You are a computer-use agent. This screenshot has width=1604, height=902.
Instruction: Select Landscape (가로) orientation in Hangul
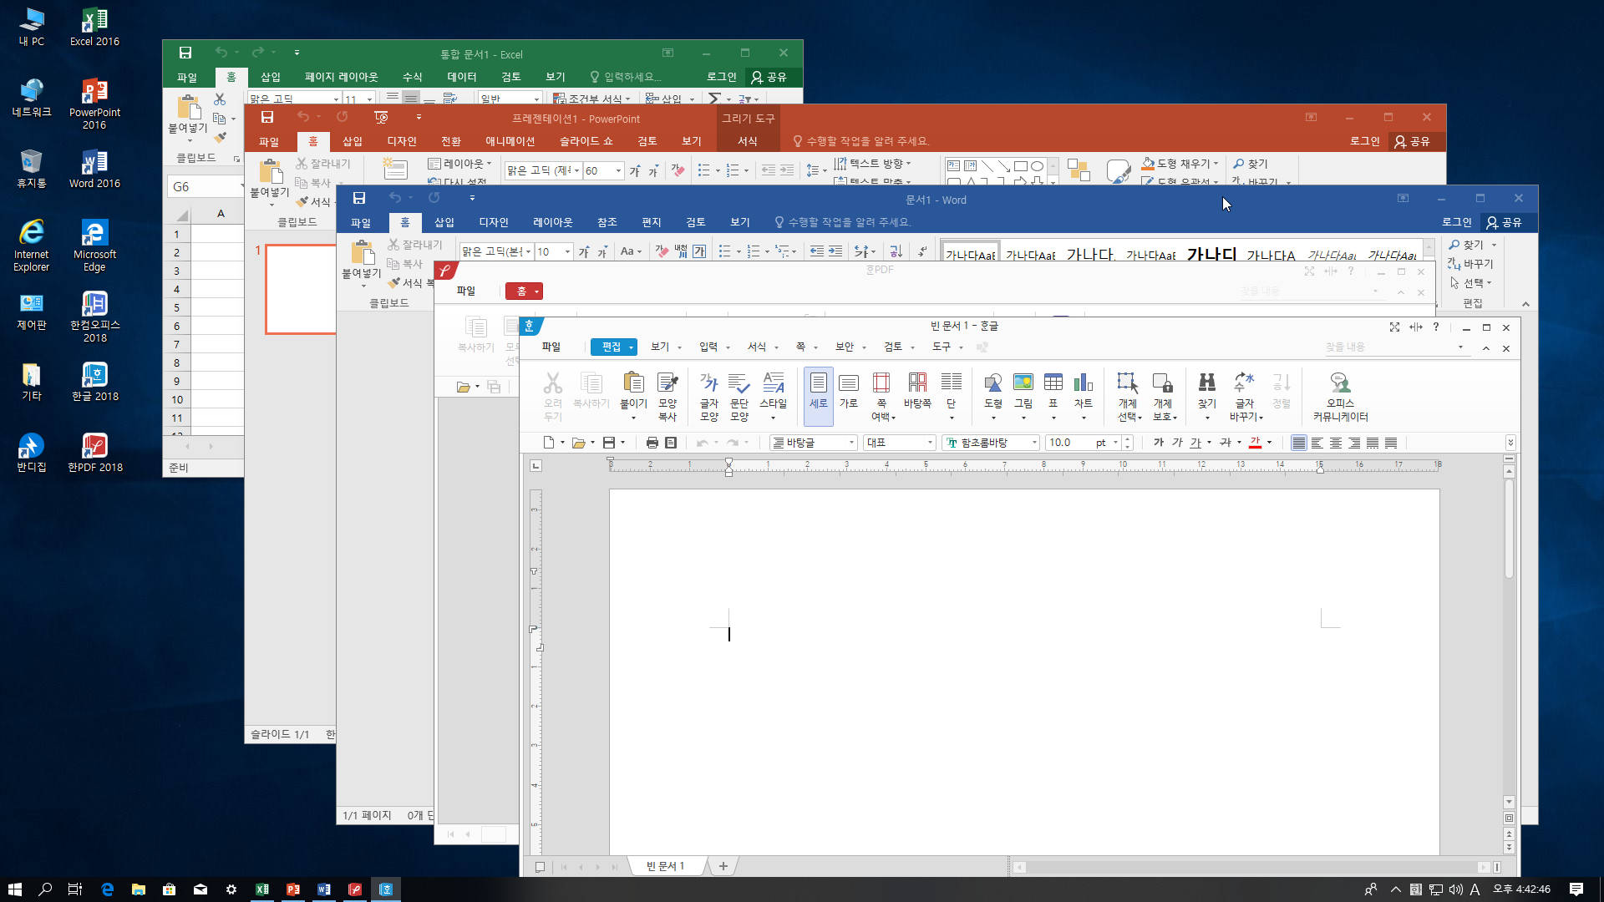click(x=849, y=390)
